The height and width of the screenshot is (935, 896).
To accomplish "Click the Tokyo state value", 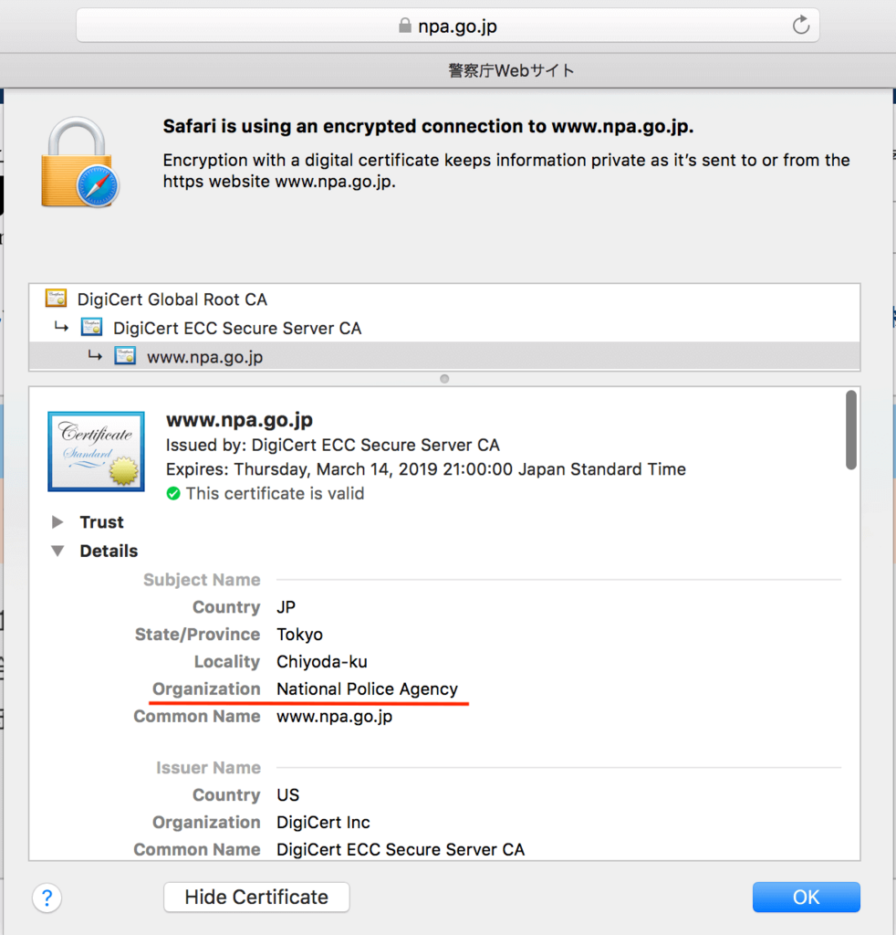I will pos(299,634).
